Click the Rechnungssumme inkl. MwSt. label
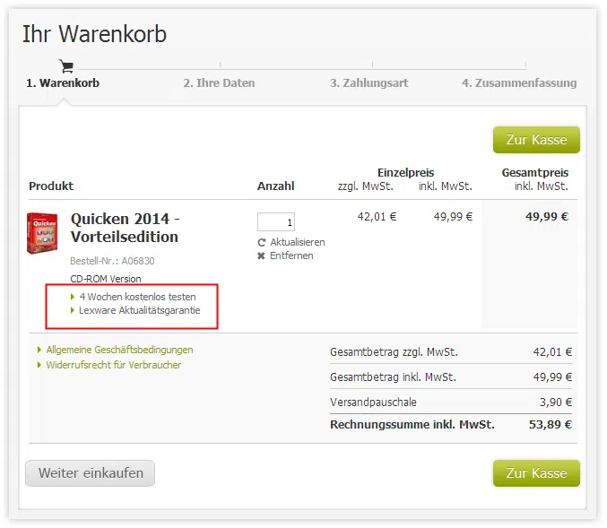The image size is (607, 528). (x=412, y=425)
